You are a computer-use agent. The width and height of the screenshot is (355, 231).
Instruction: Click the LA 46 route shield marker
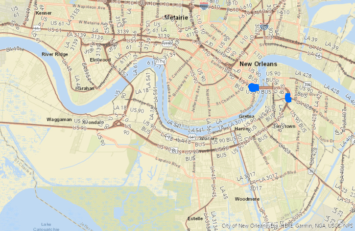pos(319,56)
